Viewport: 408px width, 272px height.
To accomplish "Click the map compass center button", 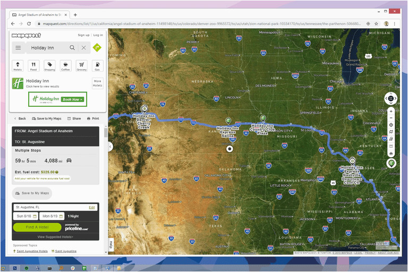I will 391,98.
